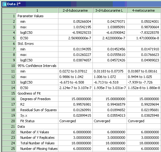Screen dimensions: 161x152
Task: Click the EC50 interval 1.152e-8 to 1.880e-8
Action: [x=143, y=88]
